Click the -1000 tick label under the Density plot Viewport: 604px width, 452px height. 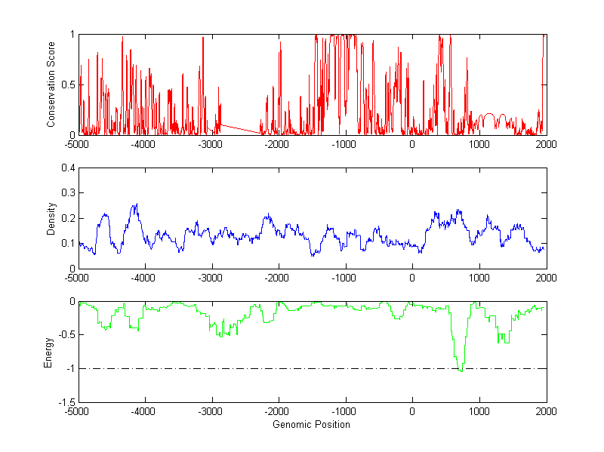344,278
